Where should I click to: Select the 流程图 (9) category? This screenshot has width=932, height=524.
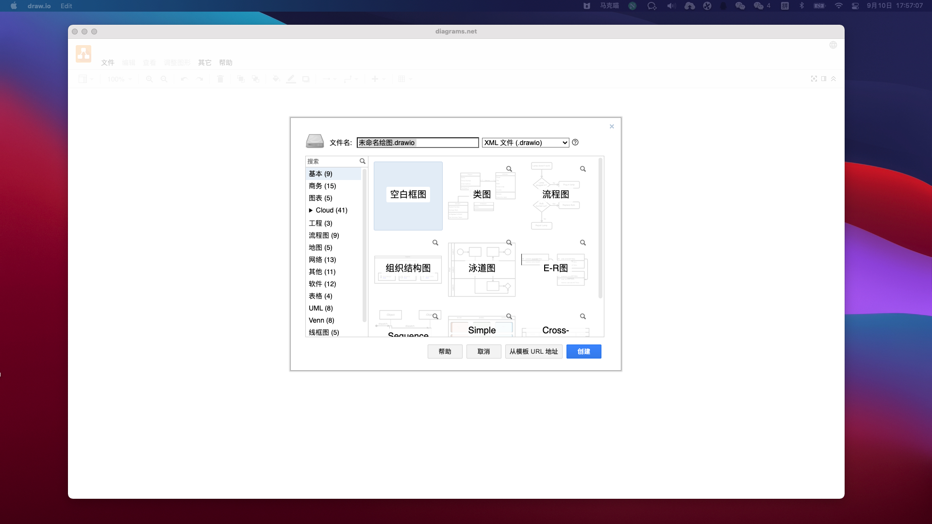324,235
